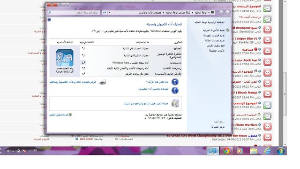The image size is (300, 169).
Task: Select breadcrumb "معلومات الأداء والأدوات"
Action: coord(150,13)
